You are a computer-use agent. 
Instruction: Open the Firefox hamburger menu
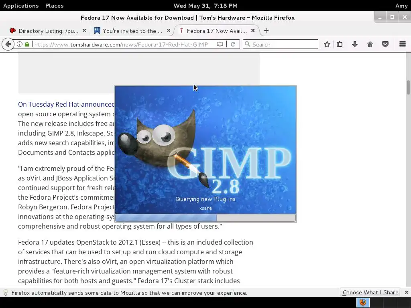pos(402,44)
